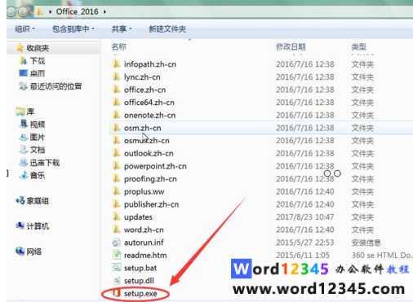This screenshot has width=413, height=302.
Task: Select 文档 in the navigation pane
Action: click(x=37, y=150)
